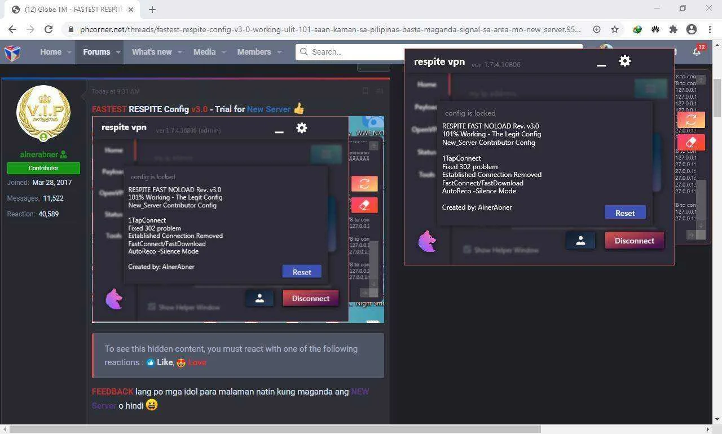Open alnerabner user profile link
The height and width of the screenshot is (434, 722).
pos(39,154)
